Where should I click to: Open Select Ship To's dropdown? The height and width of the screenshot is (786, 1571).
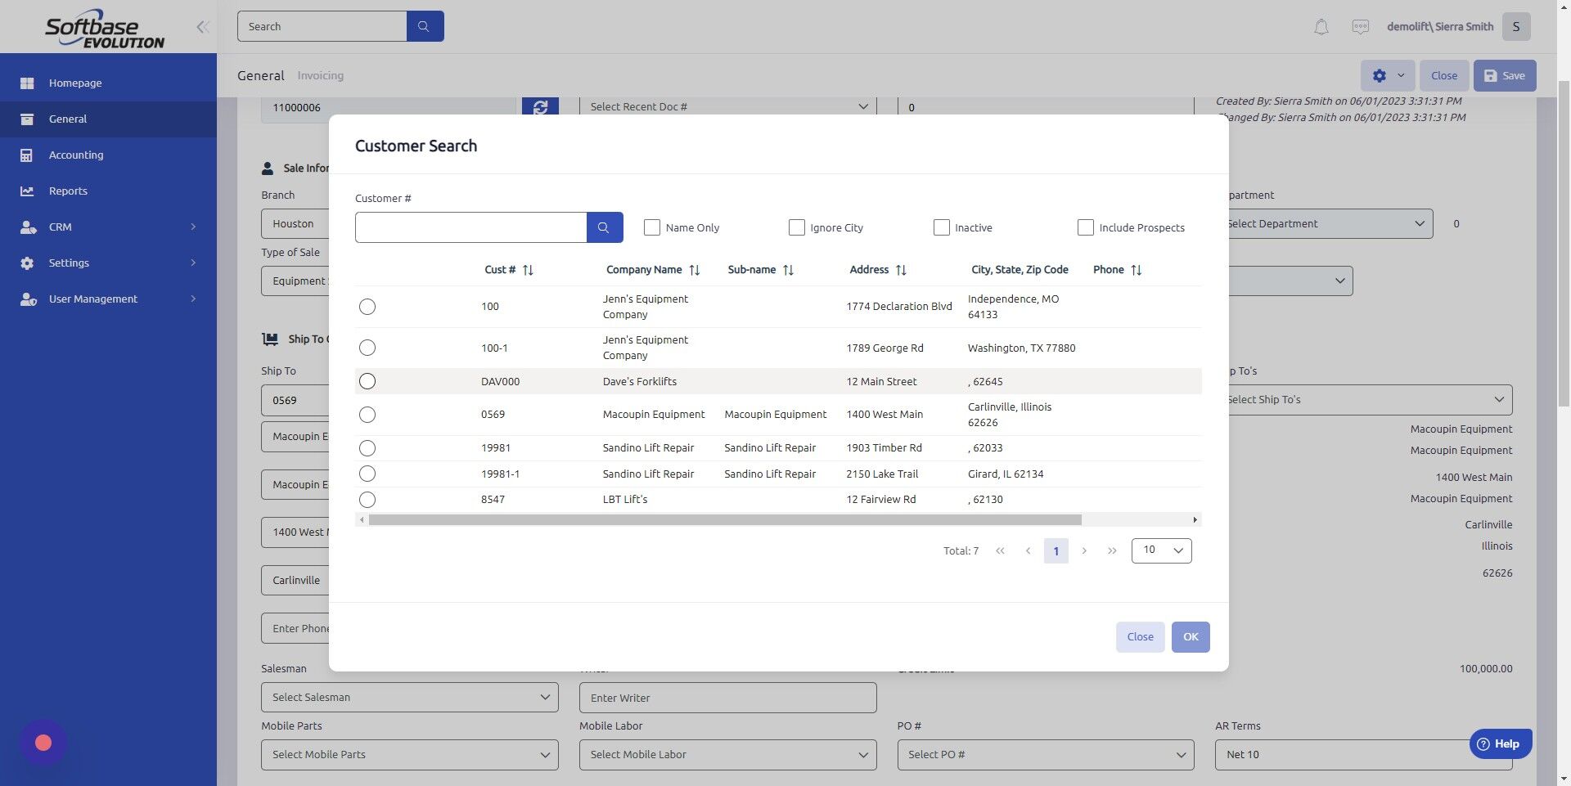(1369, 399)
